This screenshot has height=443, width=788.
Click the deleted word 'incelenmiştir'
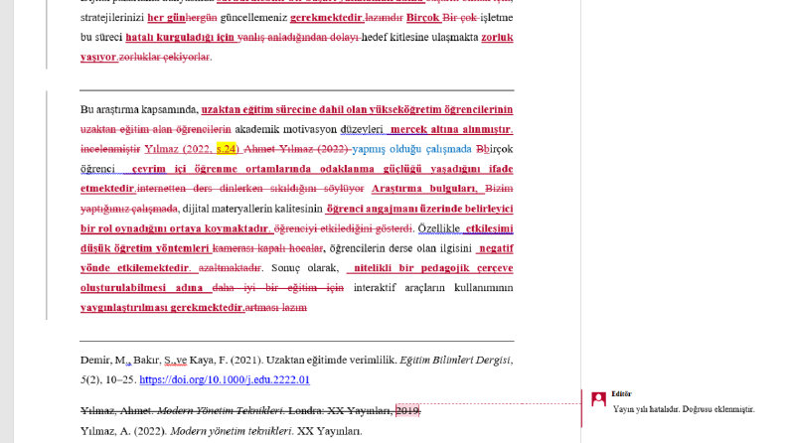click(110, 149)
